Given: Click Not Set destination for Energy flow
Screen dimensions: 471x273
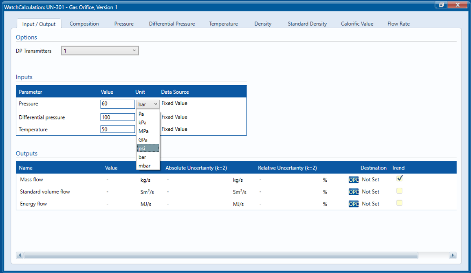Looking at the screenshot, I should [x=370, y=204].
